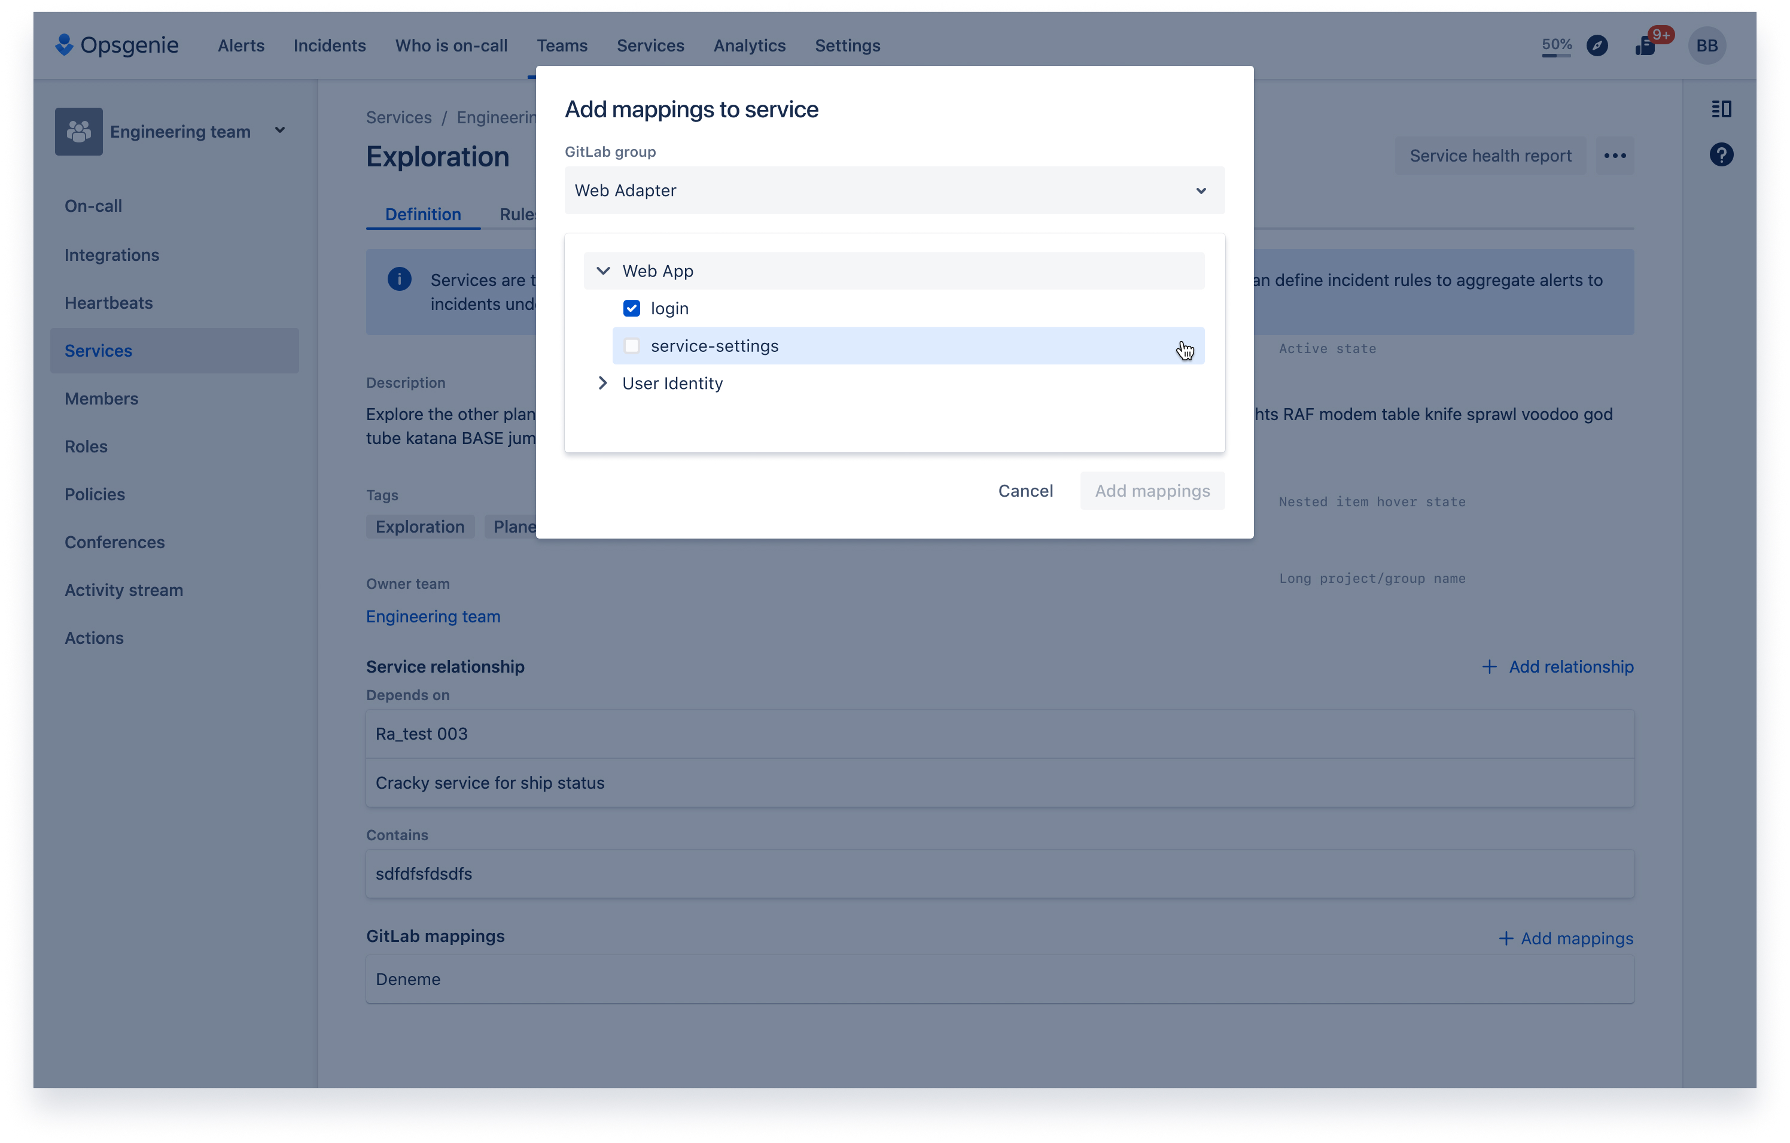Click the Engineering team avatar icon
The image size is (1790, 1143).
tap(79, 132)
